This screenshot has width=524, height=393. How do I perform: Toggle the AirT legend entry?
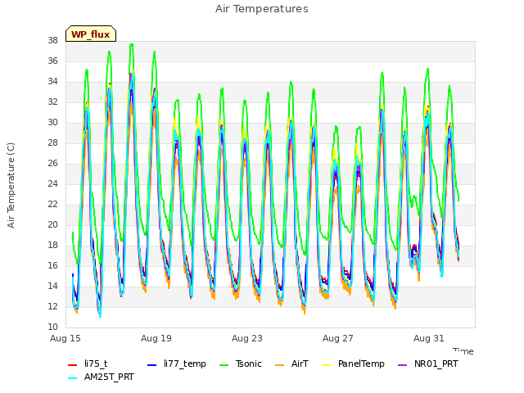291,364
